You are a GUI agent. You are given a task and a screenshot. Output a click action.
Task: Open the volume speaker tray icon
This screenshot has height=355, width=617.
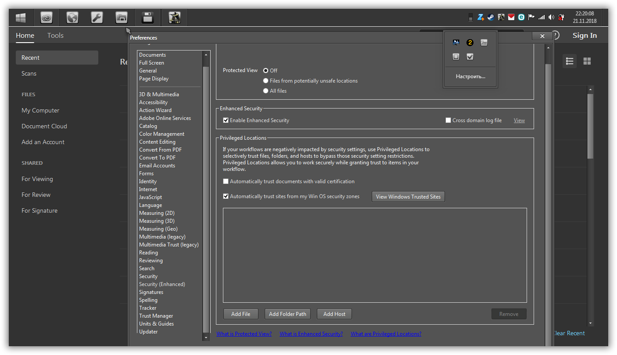552,18
